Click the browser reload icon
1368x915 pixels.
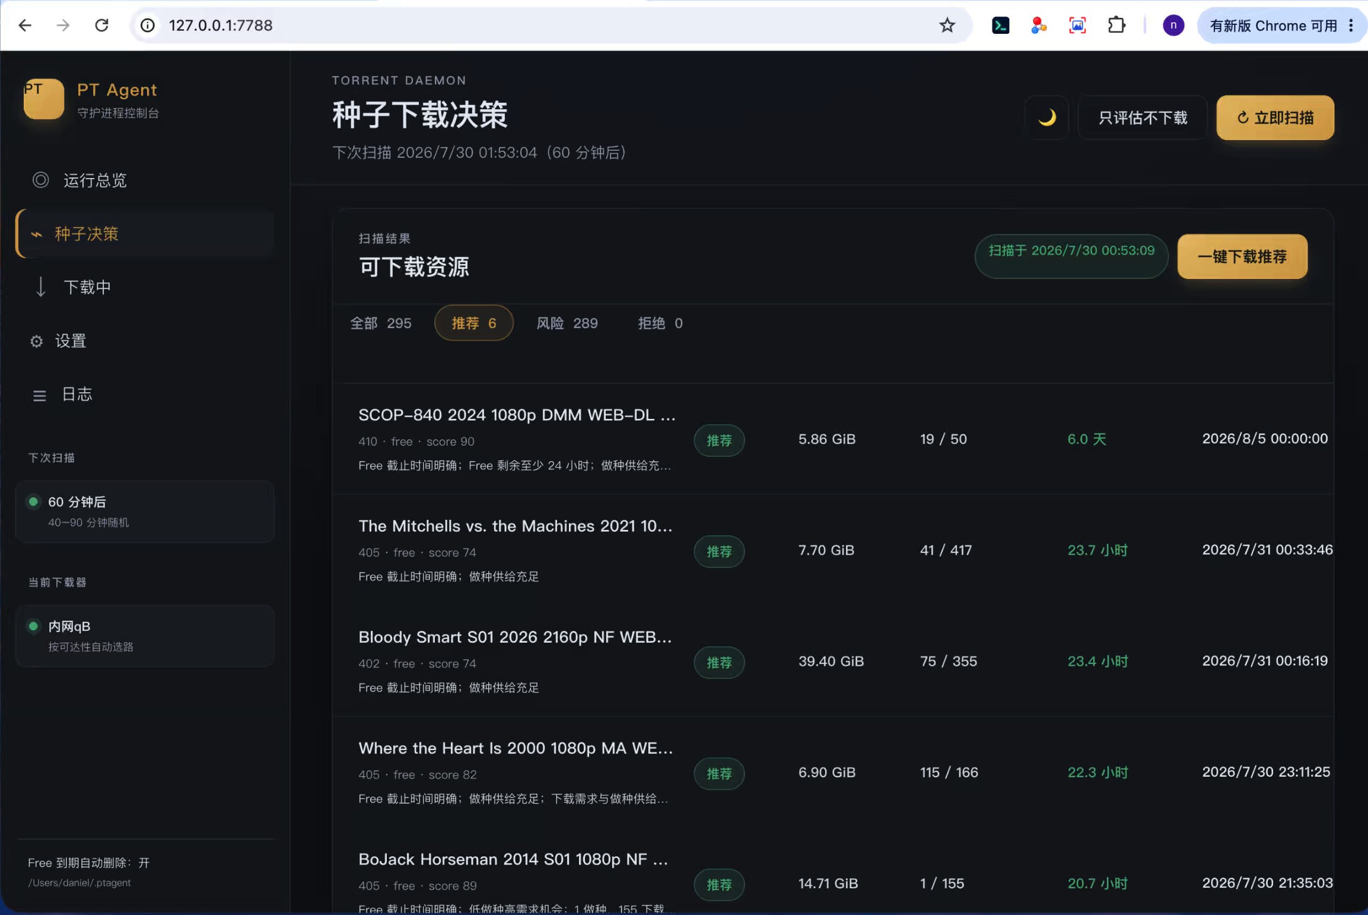click(101, 25)
